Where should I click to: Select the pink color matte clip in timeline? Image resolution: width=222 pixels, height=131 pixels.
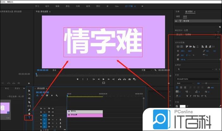click(85, 115)
